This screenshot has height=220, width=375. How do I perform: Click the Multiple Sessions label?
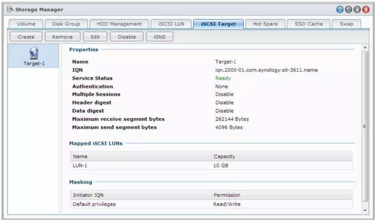click(96, 94)
